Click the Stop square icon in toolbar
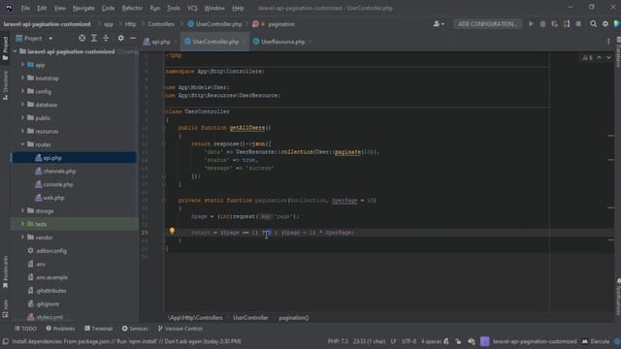This screenshot has height=349, width=621. pos(578,24)
